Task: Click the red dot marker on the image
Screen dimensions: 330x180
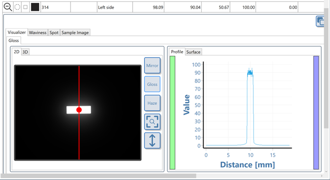Action: (79, 110)
